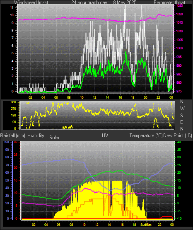
Task: Click the Barometer (hpa) axis title
Action: click(x=169, y=2)
